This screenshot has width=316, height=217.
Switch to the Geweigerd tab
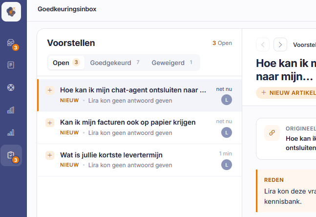click(172, 63)
